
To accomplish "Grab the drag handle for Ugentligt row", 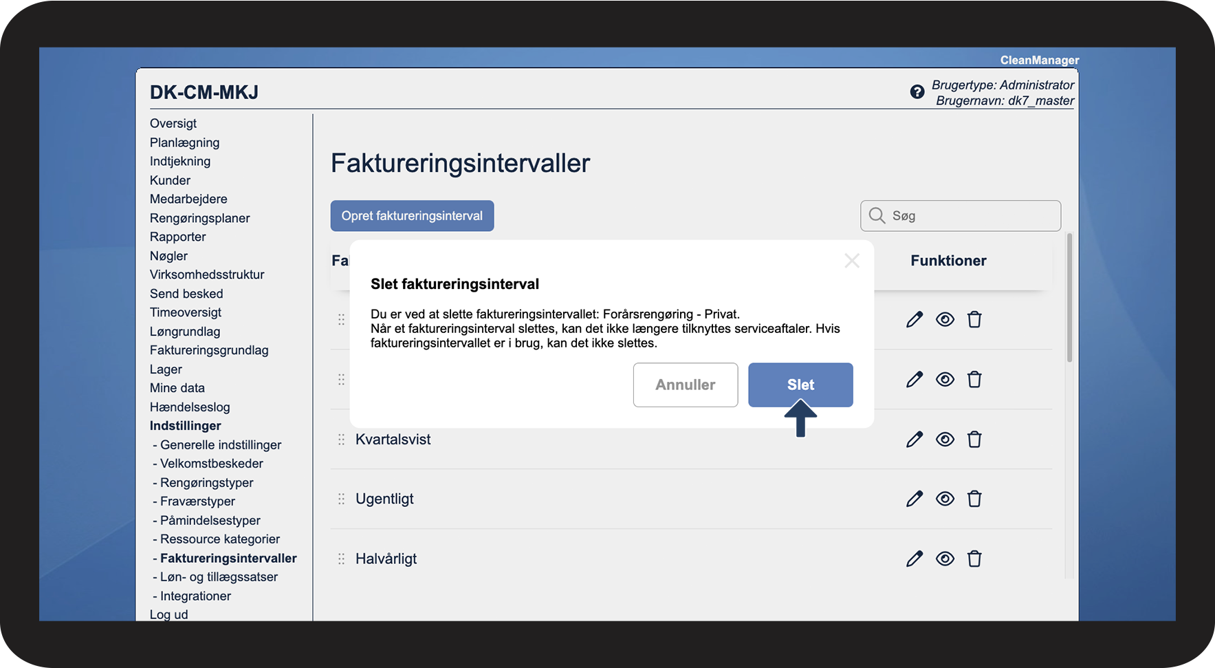I will tap(341, 499).
